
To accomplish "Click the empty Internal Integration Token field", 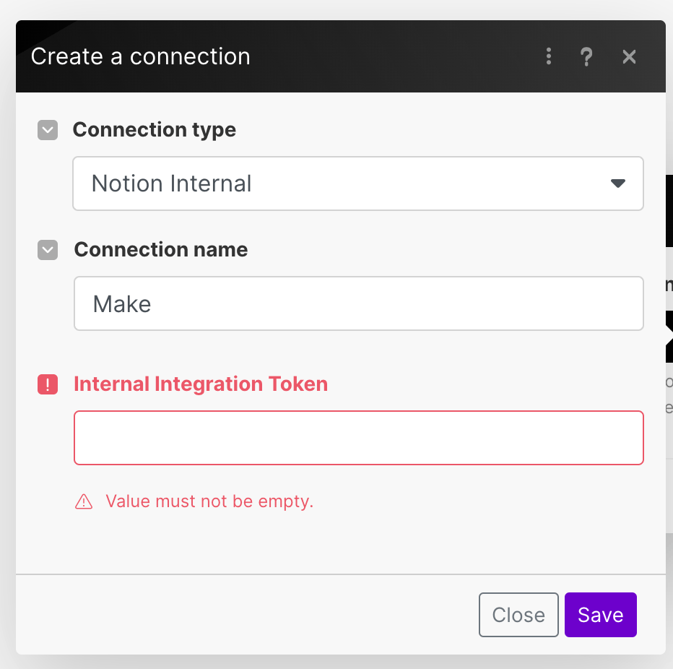I will [359, 438].
